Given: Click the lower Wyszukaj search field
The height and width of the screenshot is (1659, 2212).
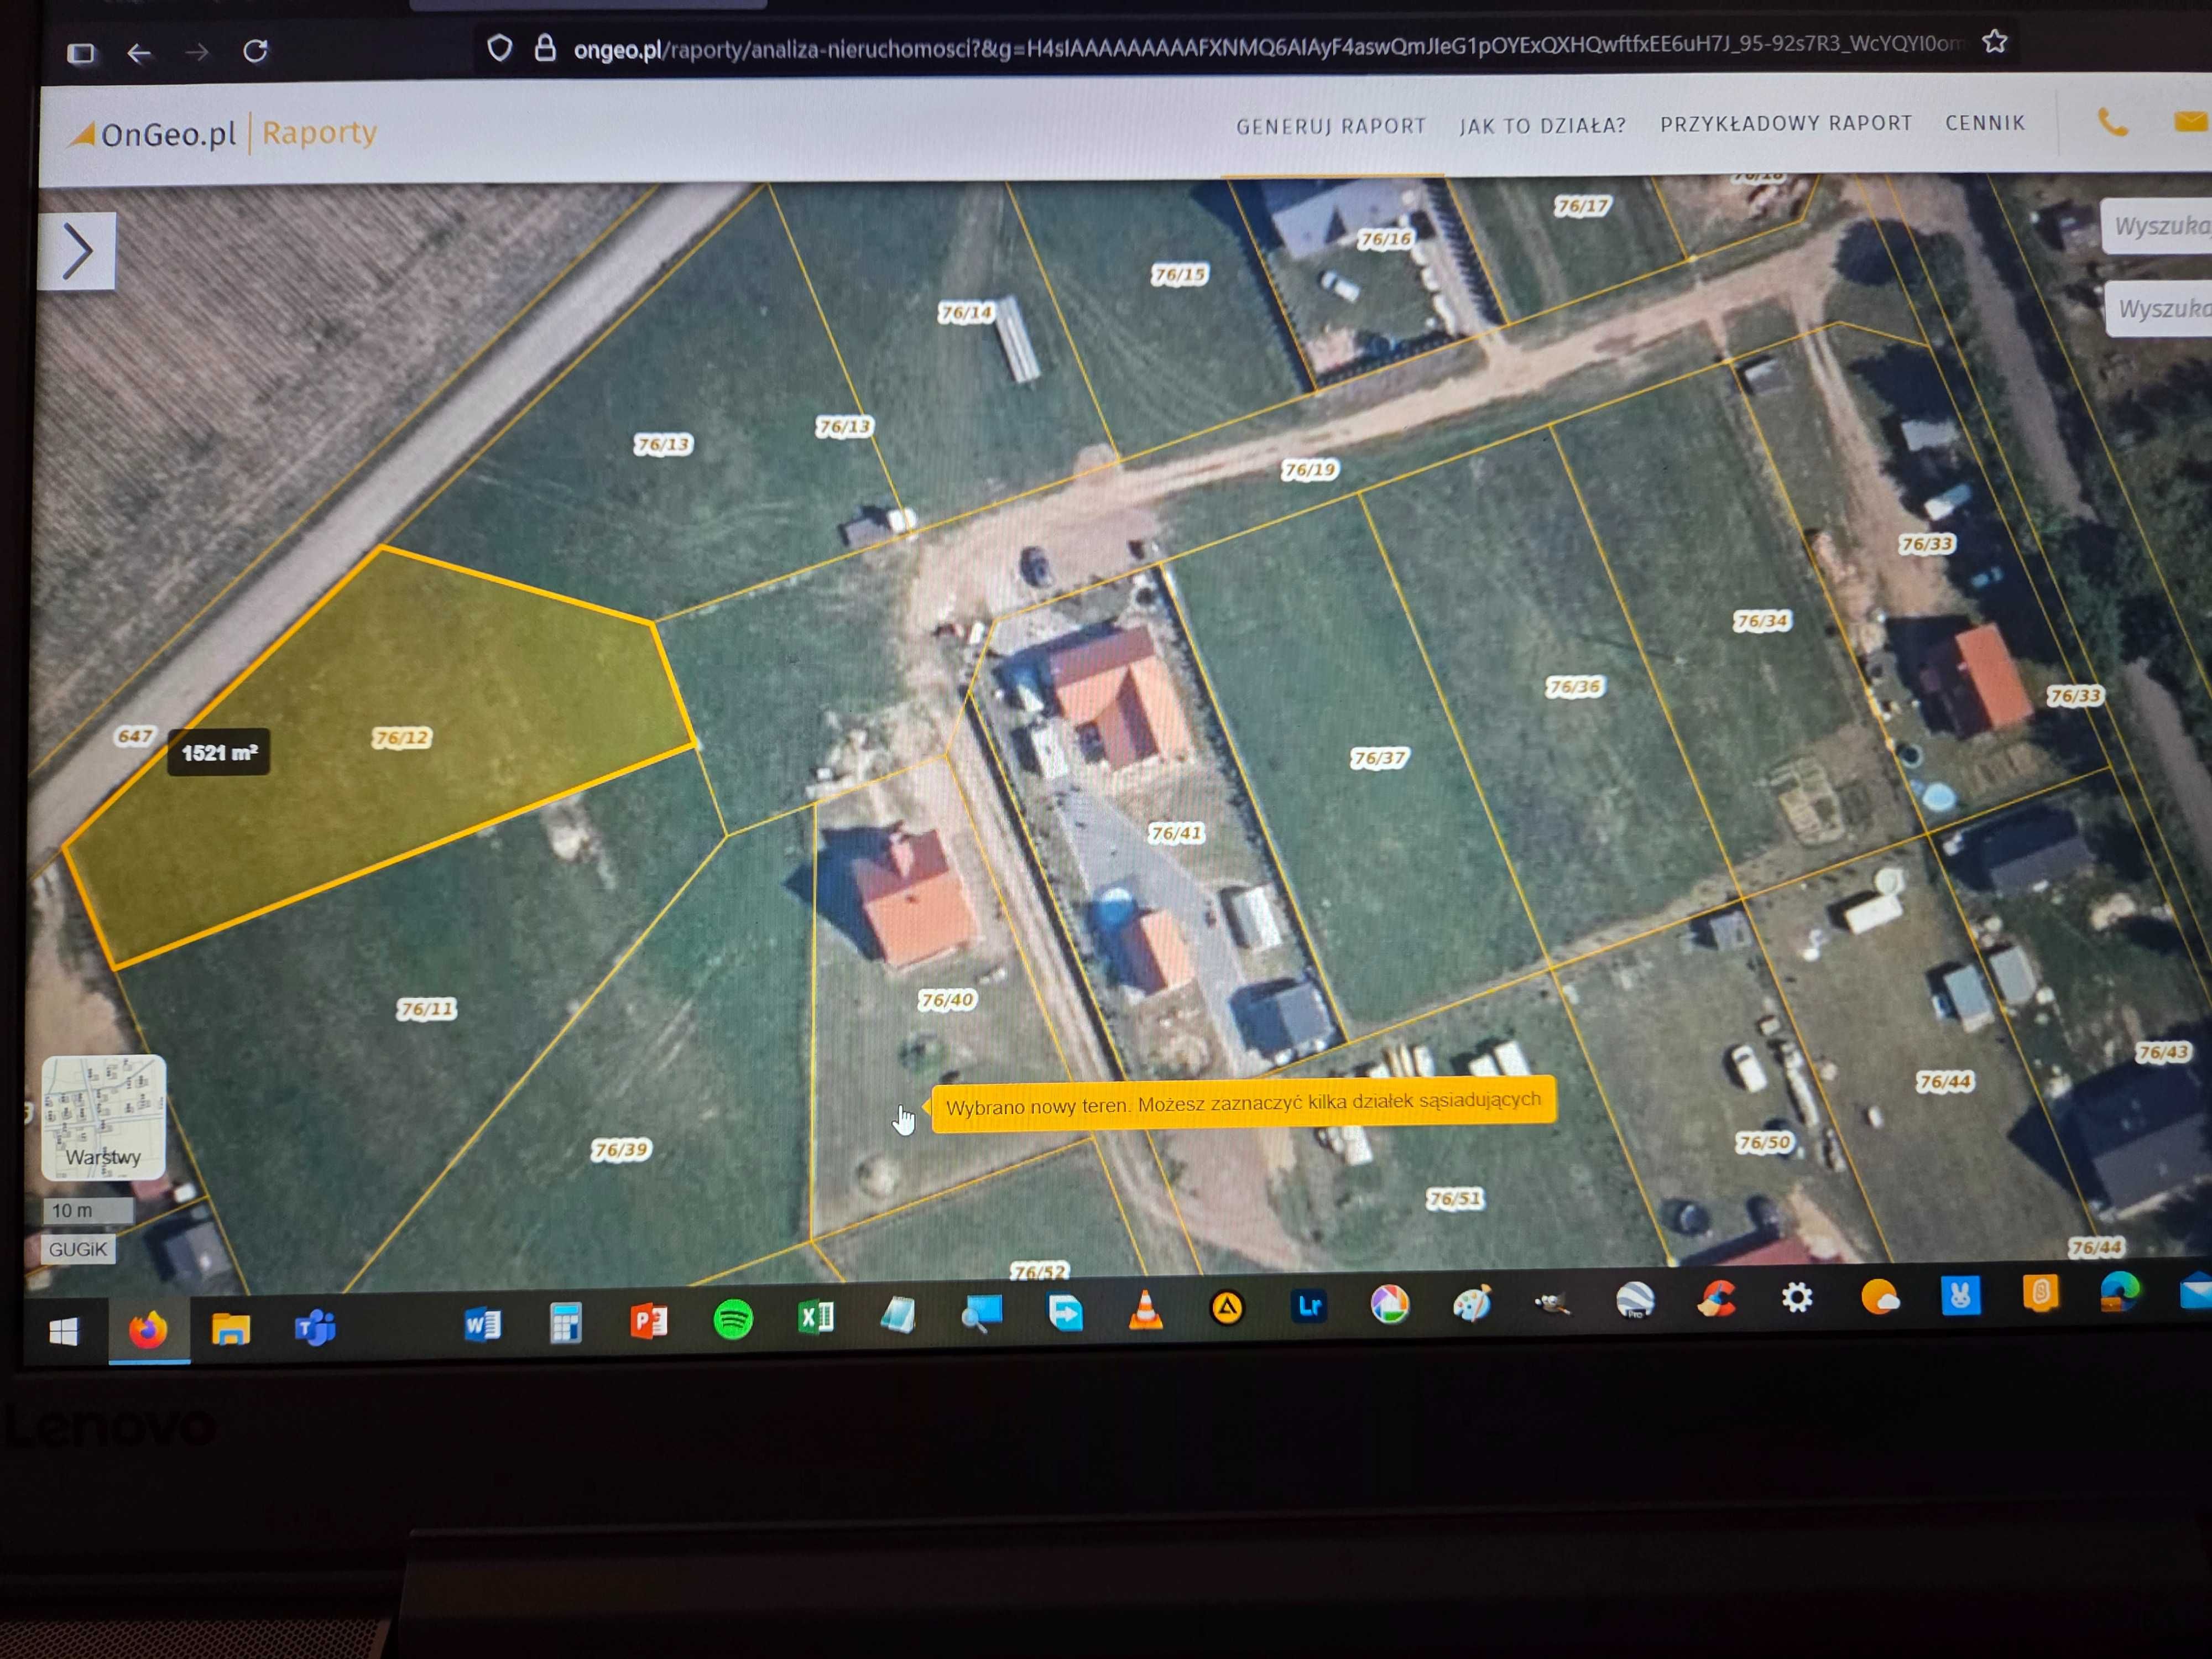Looking at the screenshot, I should (2160, 309).
